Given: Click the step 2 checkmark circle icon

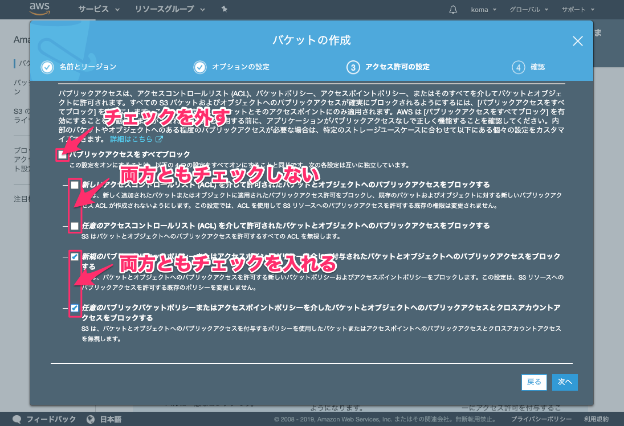Looking at the screenshot, I should [x=199, y=67].
